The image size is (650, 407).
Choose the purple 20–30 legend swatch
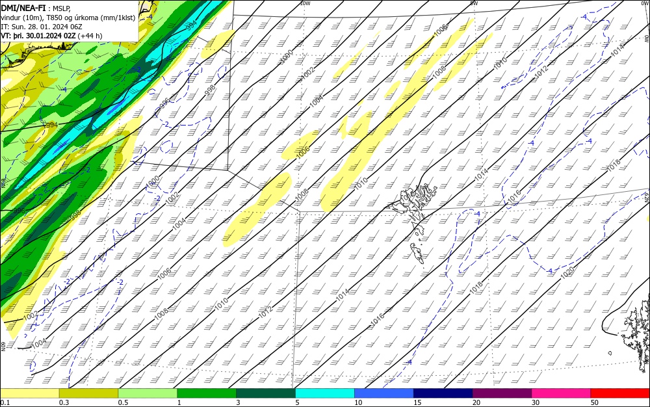click(x=502, y=393)
